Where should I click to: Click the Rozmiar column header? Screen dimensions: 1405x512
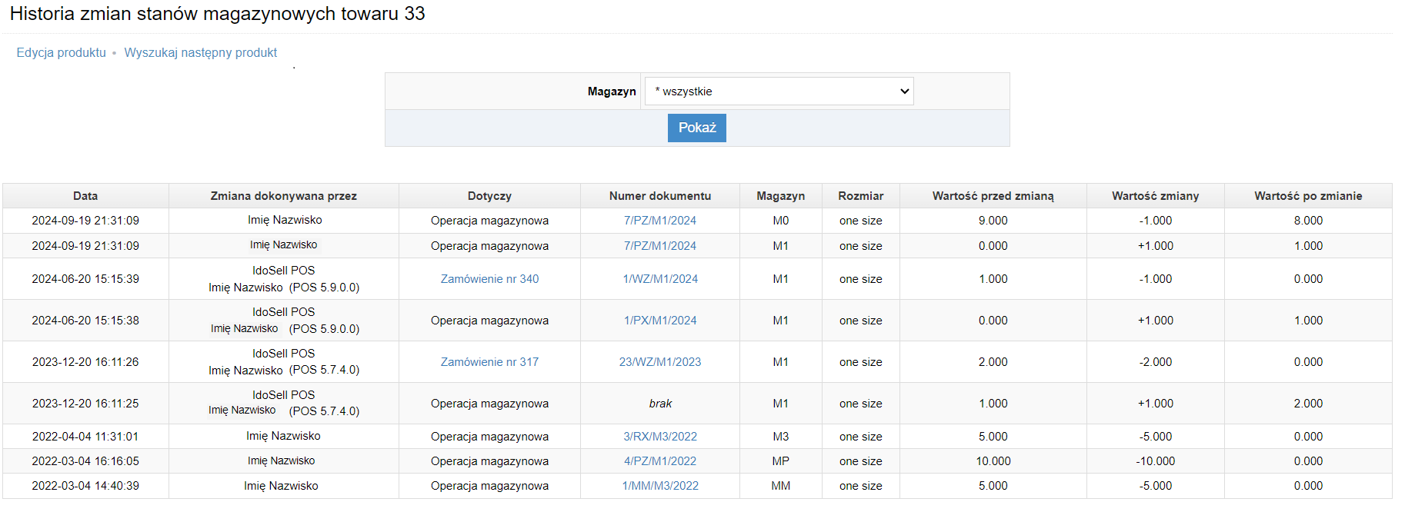point(861,196)
